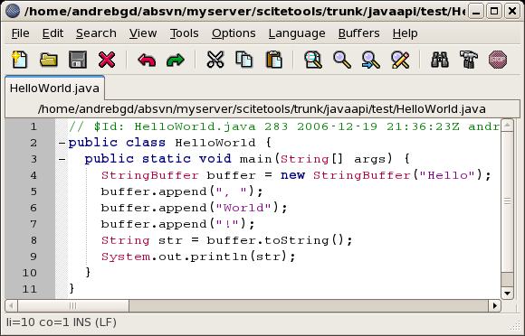Image resolution: width=525 pixels, height=336 pixels.
Task: Click the "Hello" string literal
Action: [x=447, y=176]
